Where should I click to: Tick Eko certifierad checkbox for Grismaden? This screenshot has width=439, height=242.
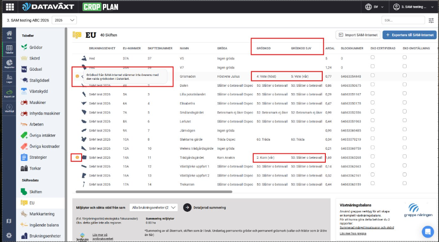click(372, 76)
